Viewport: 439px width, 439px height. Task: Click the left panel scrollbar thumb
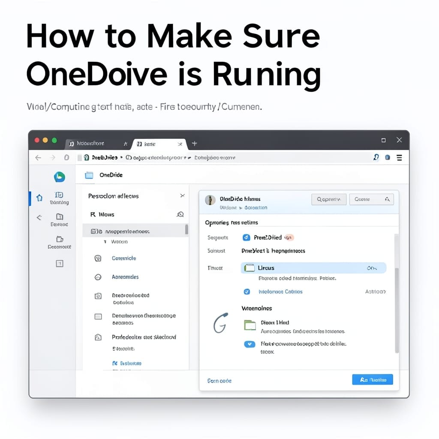point(186,229)
